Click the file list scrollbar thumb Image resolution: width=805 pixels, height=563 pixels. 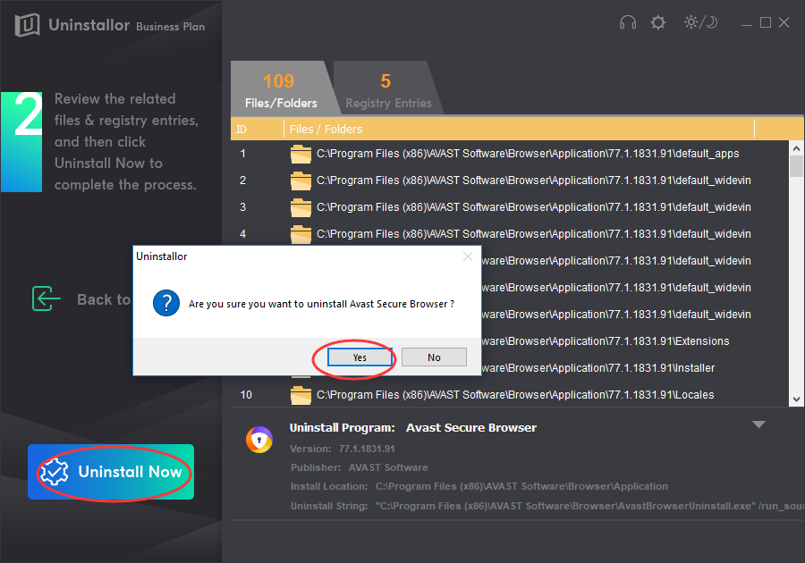(x=796, y=166)
